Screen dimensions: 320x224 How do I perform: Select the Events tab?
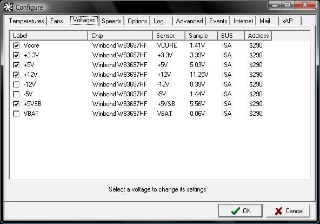(x=218, y=21)
